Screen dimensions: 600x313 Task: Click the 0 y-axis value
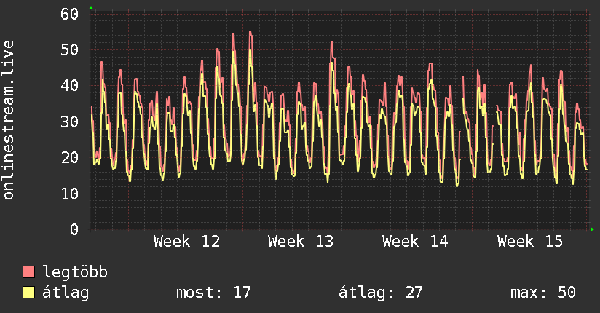74,229
